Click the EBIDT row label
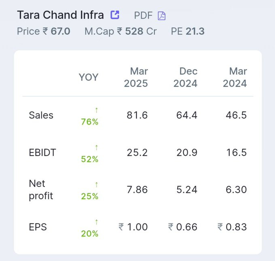 (x=42, y=153)
